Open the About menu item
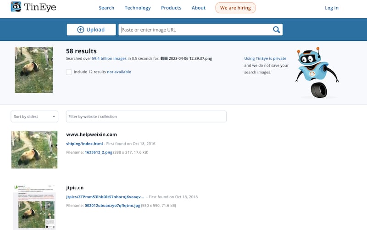Screen dimensions: 367x230 pyautogui.click(x=199, y=8)
